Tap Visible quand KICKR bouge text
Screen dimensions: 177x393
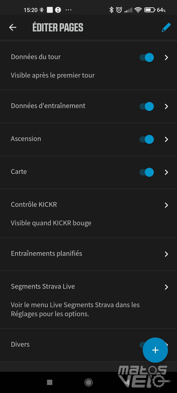coord(51,223)
